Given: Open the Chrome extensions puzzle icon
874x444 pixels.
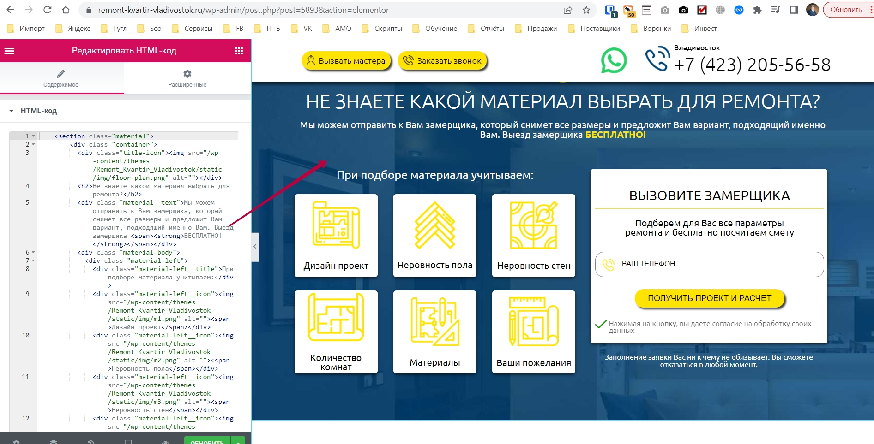Looking at the screenshot, I should pyautogui.click(x=757, y=10).
